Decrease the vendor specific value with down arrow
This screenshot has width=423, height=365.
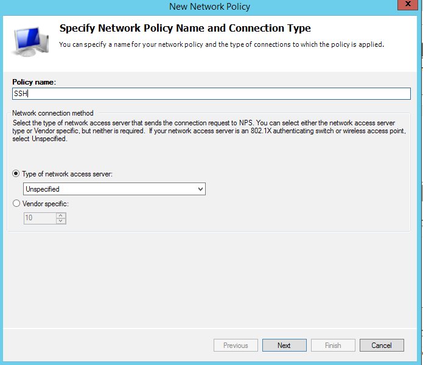tap(61, 221)
